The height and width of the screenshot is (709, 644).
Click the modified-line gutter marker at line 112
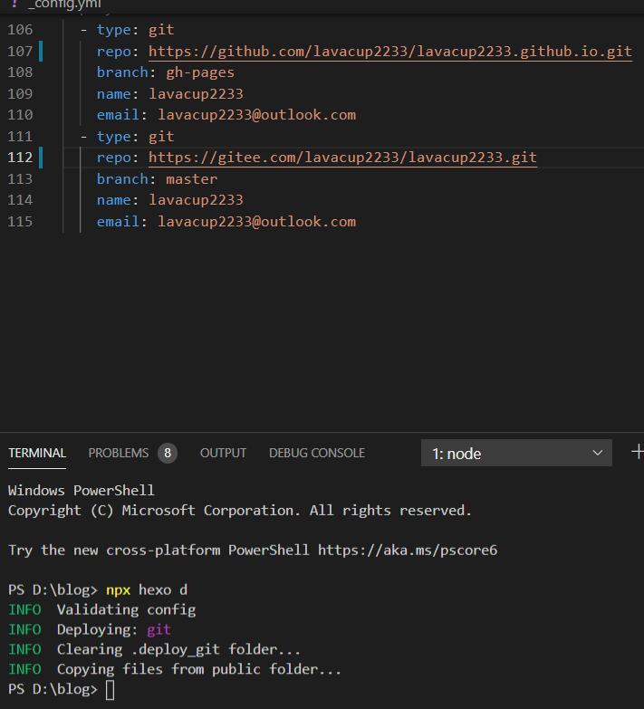tap(41, 158)
